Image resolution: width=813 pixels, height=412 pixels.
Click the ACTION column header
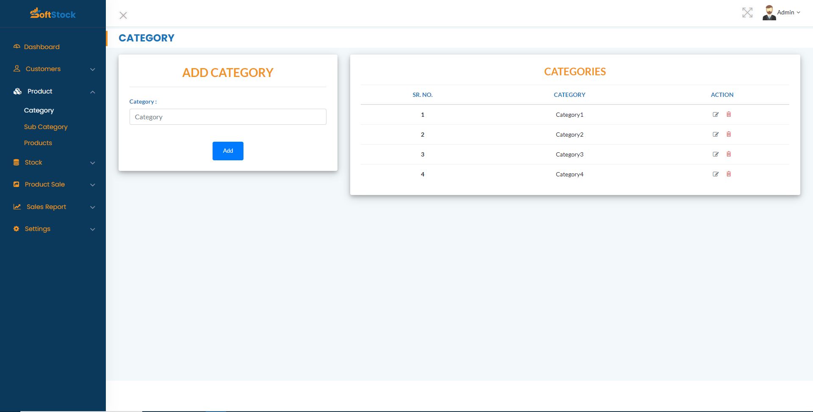tap(722, 95)
